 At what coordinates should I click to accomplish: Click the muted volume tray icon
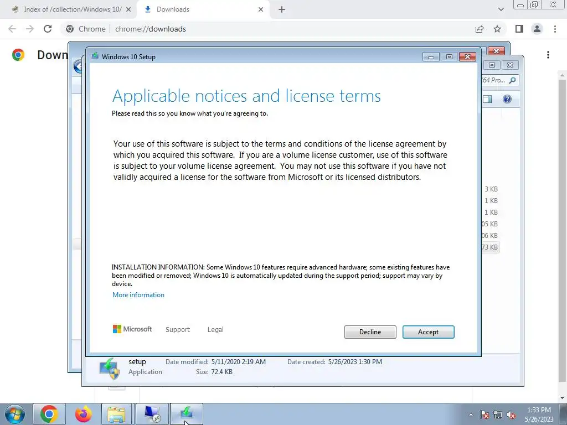(511, 414)
